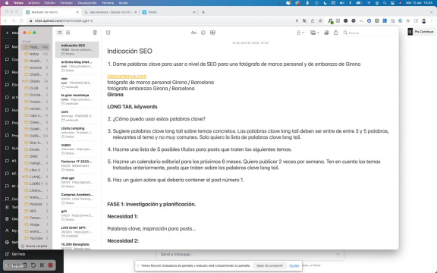Bookmark page with star icon
The height and width of the screenshot is (273, 437).
pyautogui.click(x=320, y=20)
